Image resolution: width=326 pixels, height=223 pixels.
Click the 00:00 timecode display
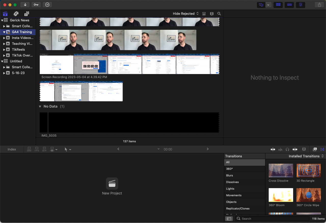(x=168, y=149)
